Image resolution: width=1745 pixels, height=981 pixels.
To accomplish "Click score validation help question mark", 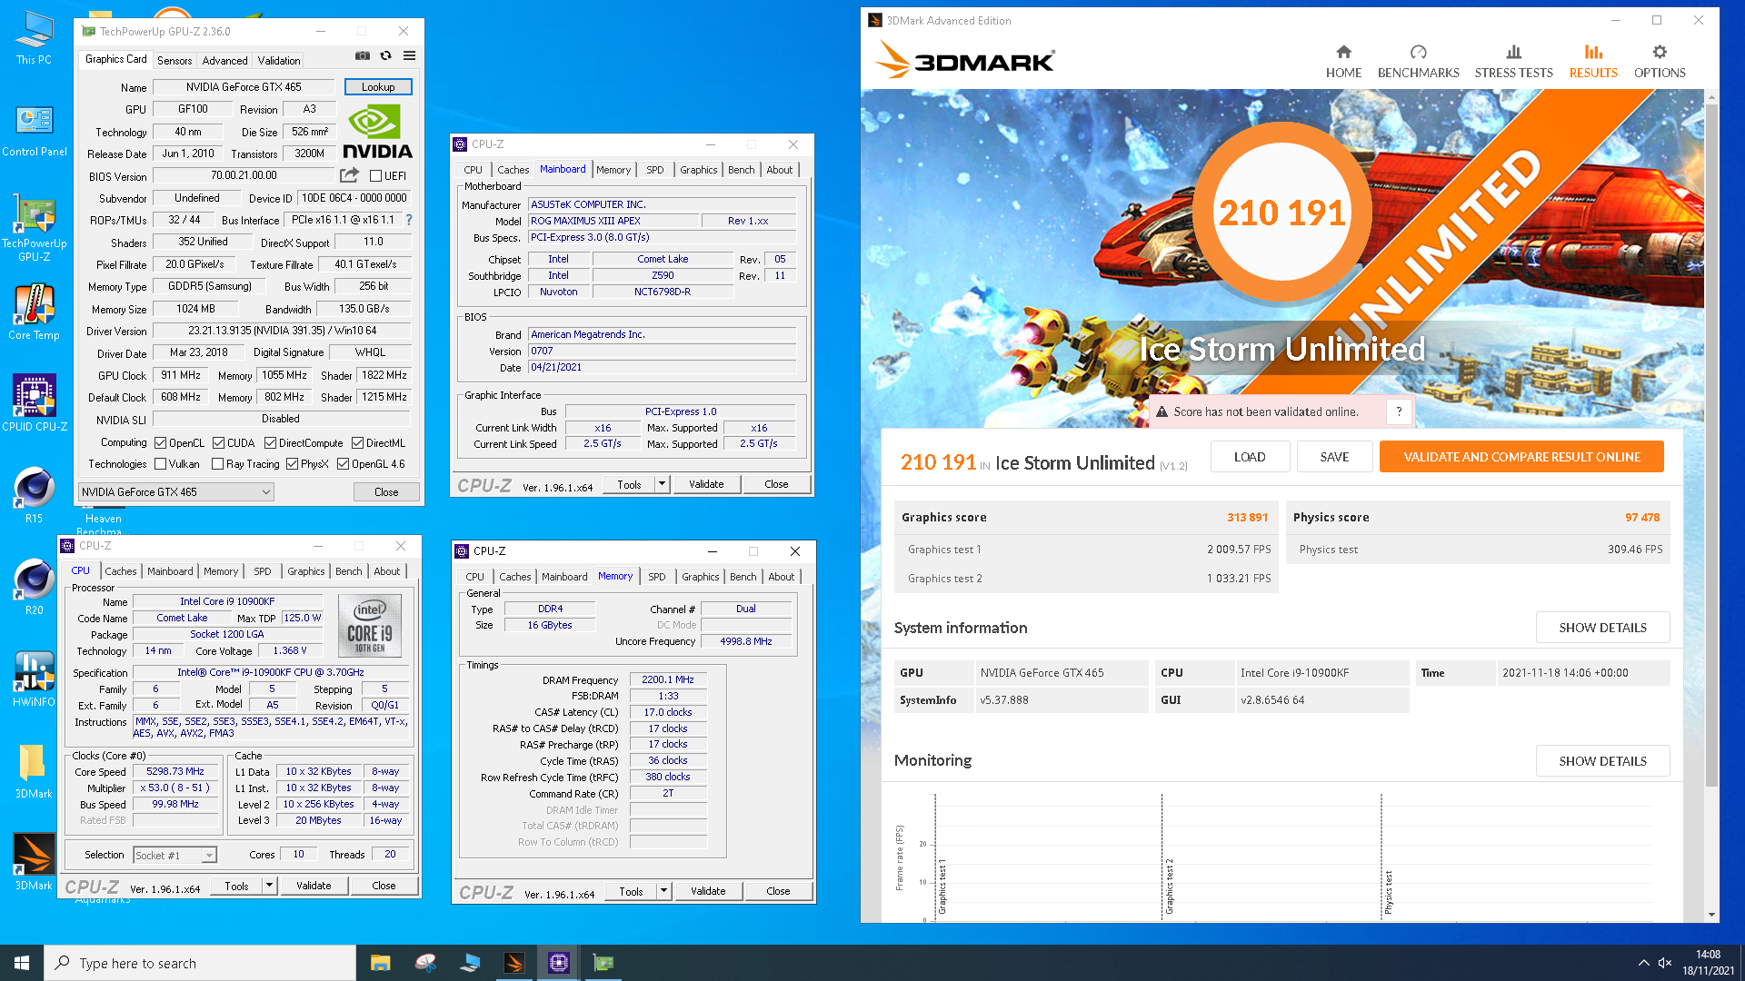I will (x=1399, y=411).
